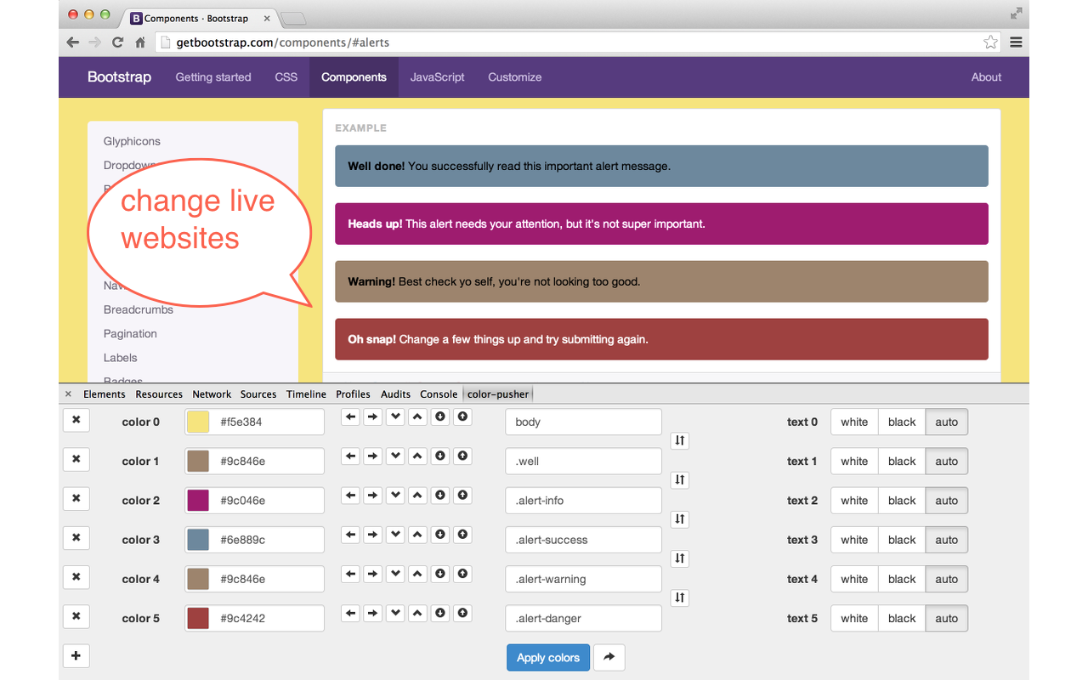Go back with the browser back arrow

[72, 42]
